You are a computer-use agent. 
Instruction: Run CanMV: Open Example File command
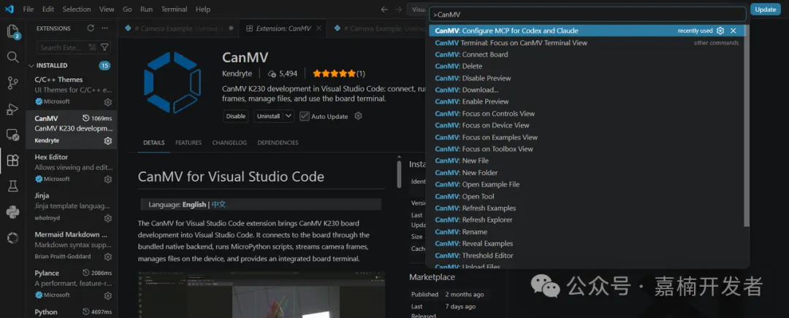pos(587,185)
